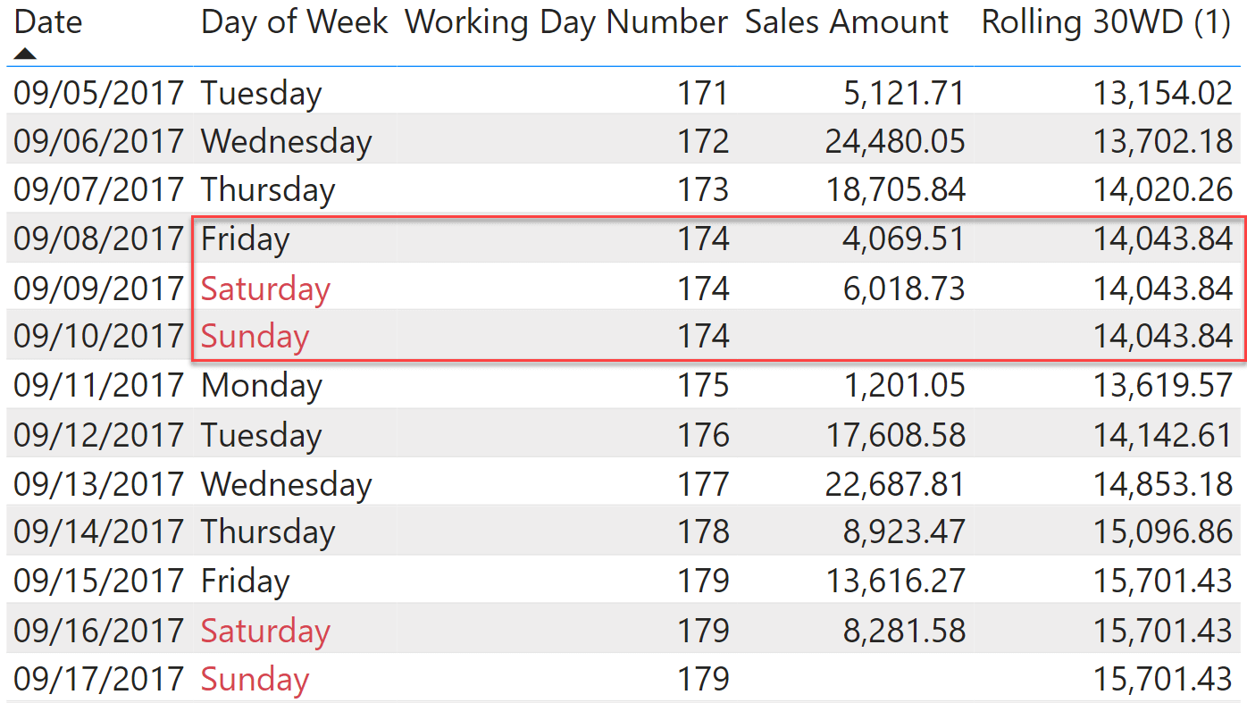The height and width of the screenshot is (703, 1247).
Task: Select the 09/05/2017 date cell
Action: coord(98,93)
